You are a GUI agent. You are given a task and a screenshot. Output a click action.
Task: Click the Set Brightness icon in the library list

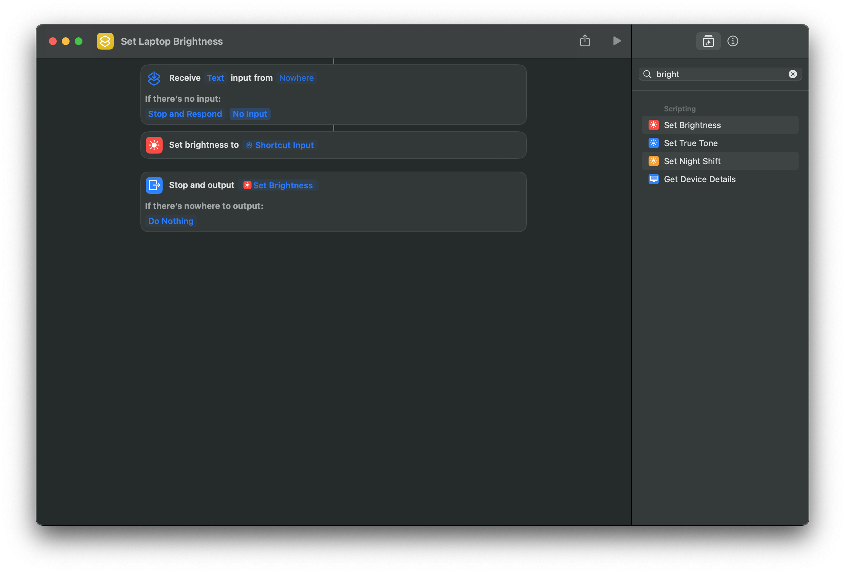(653, 125)
